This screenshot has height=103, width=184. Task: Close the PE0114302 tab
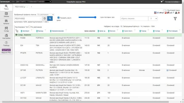[27, 7]
